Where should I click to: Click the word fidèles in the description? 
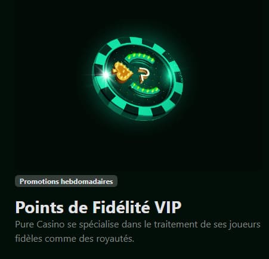(x=29, y=239)
